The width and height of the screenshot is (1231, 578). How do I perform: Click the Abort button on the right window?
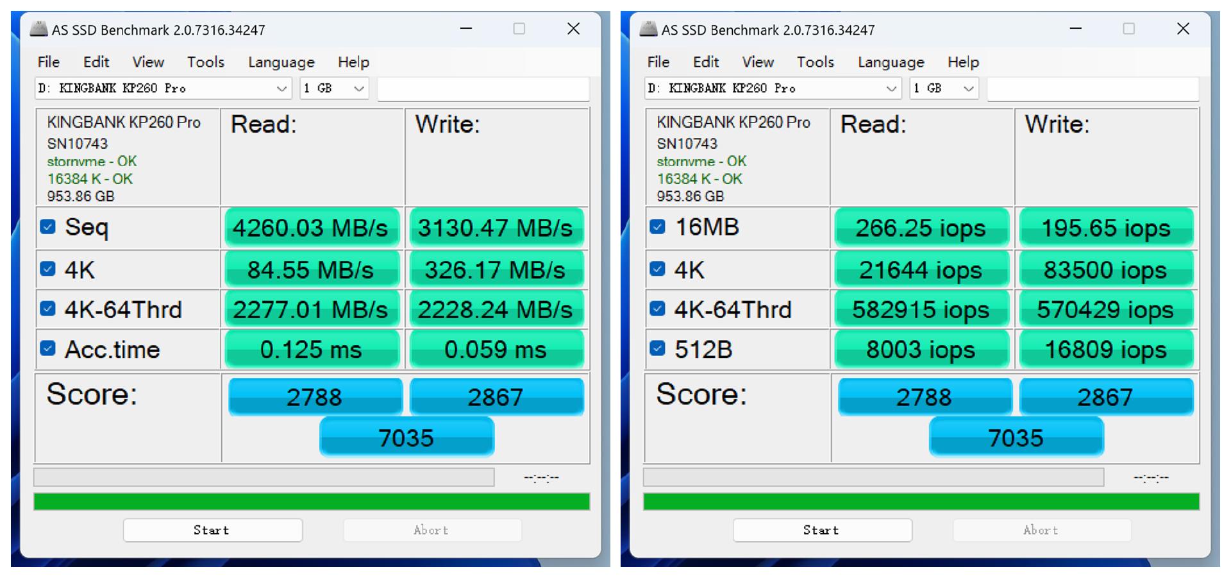click(1041, 530)
